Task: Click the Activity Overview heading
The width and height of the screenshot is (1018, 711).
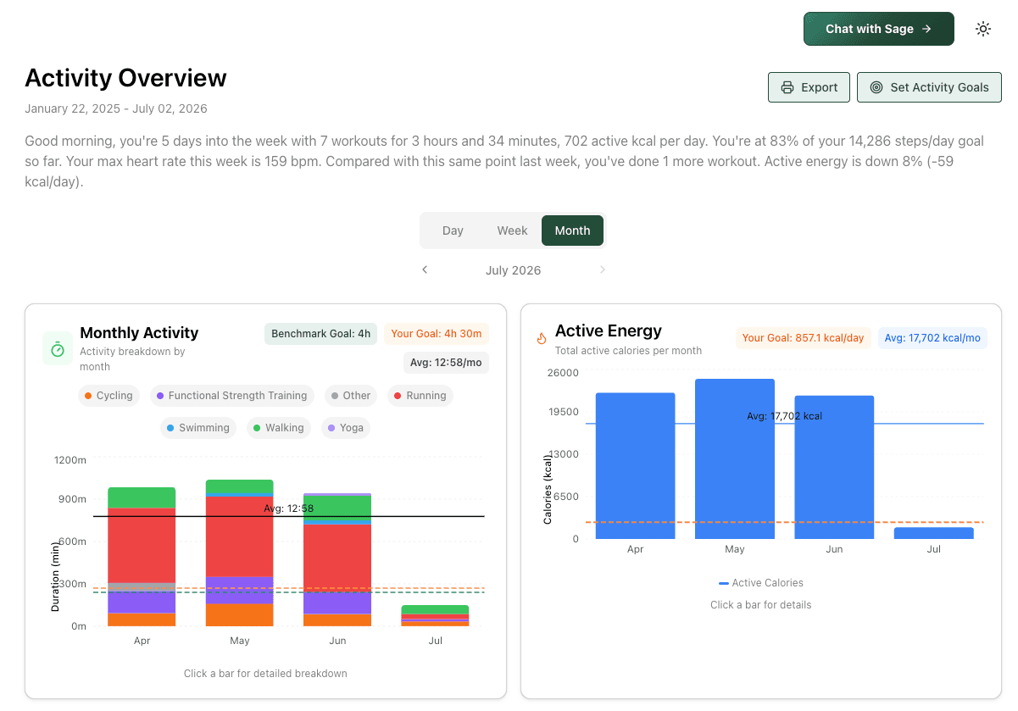Action: click(x=125, y=78)
